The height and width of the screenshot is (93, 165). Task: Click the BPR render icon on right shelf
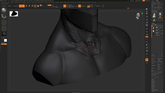(x=147, y=9)
